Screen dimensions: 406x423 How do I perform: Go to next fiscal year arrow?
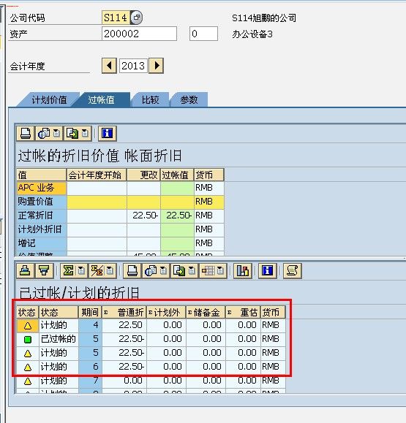(x=156, y=66)
